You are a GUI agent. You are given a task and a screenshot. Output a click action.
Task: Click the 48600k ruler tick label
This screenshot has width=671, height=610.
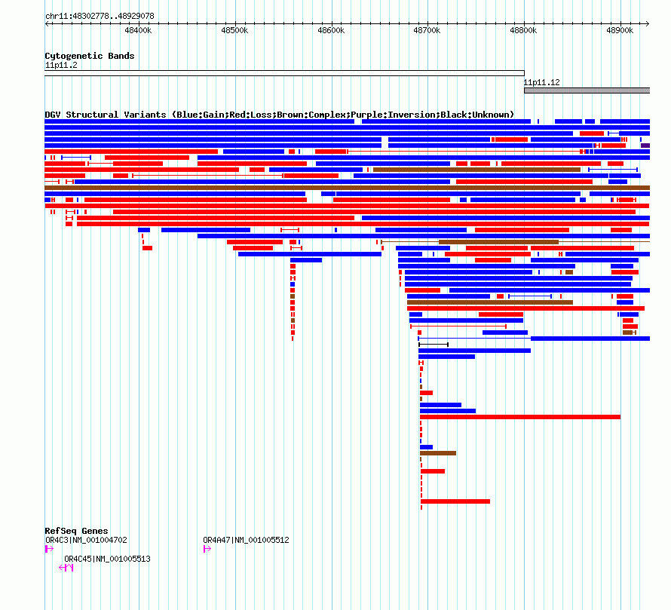pos(331,30)
